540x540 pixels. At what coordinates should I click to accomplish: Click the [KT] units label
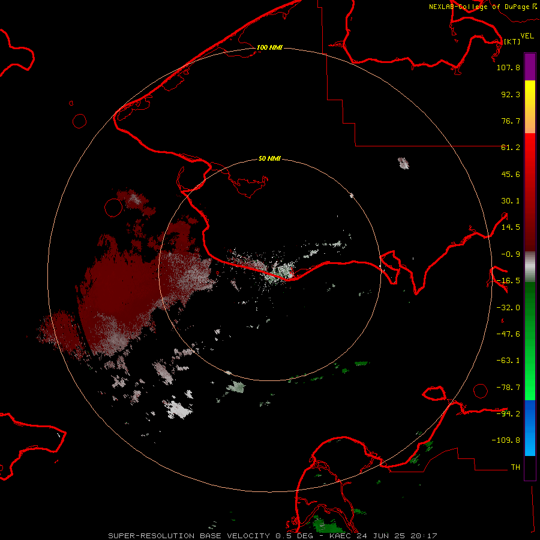click(x=512, y=41)
